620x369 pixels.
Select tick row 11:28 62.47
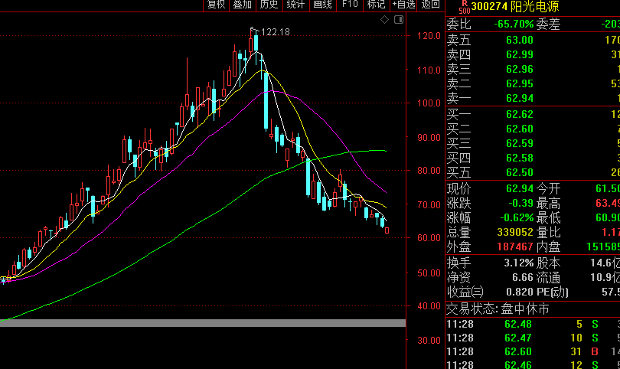[533, 338]
